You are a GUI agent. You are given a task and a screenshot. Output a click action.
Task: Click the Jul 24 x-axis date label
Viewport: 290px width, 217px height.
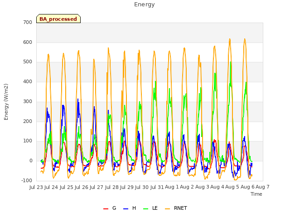point(51,187)
